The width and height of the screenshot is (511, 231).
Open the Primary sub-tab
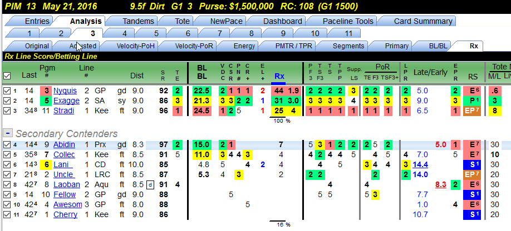396,46
